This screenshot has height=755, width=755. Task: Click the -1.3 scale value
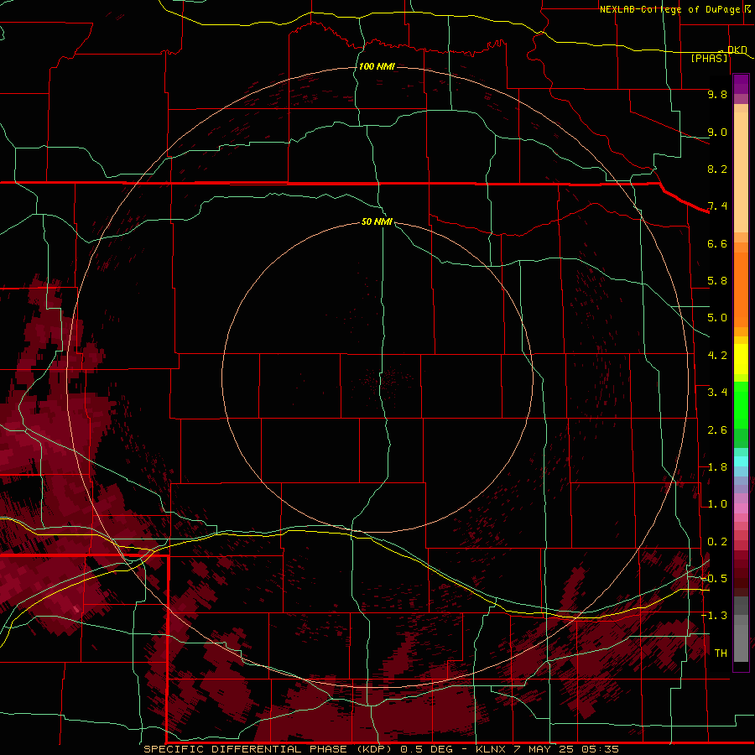pyautogui.click(x=715, y=616)
